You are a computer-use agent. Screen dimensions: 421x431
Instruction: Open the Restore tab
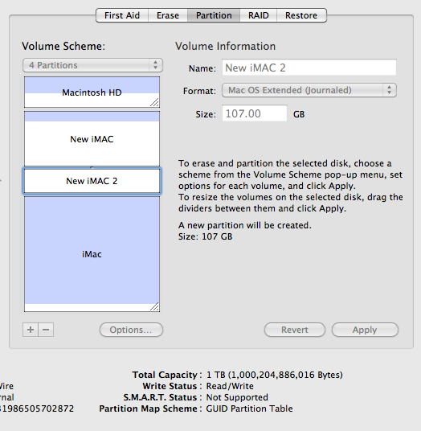tap(301, 15)
